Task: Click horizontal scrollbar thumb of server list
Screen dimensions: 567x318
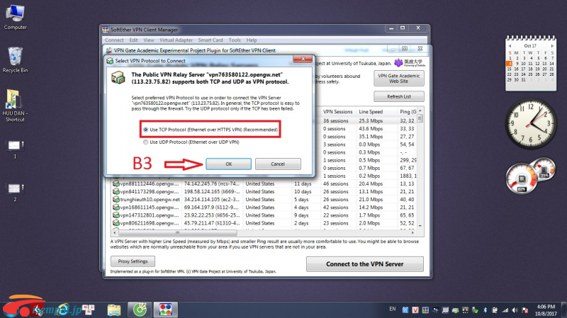Action: coord(177,233)
